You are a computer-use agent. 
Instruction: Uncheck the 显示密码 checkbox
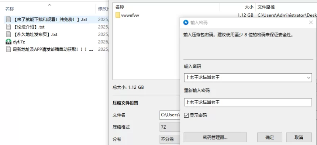(186, 115)
